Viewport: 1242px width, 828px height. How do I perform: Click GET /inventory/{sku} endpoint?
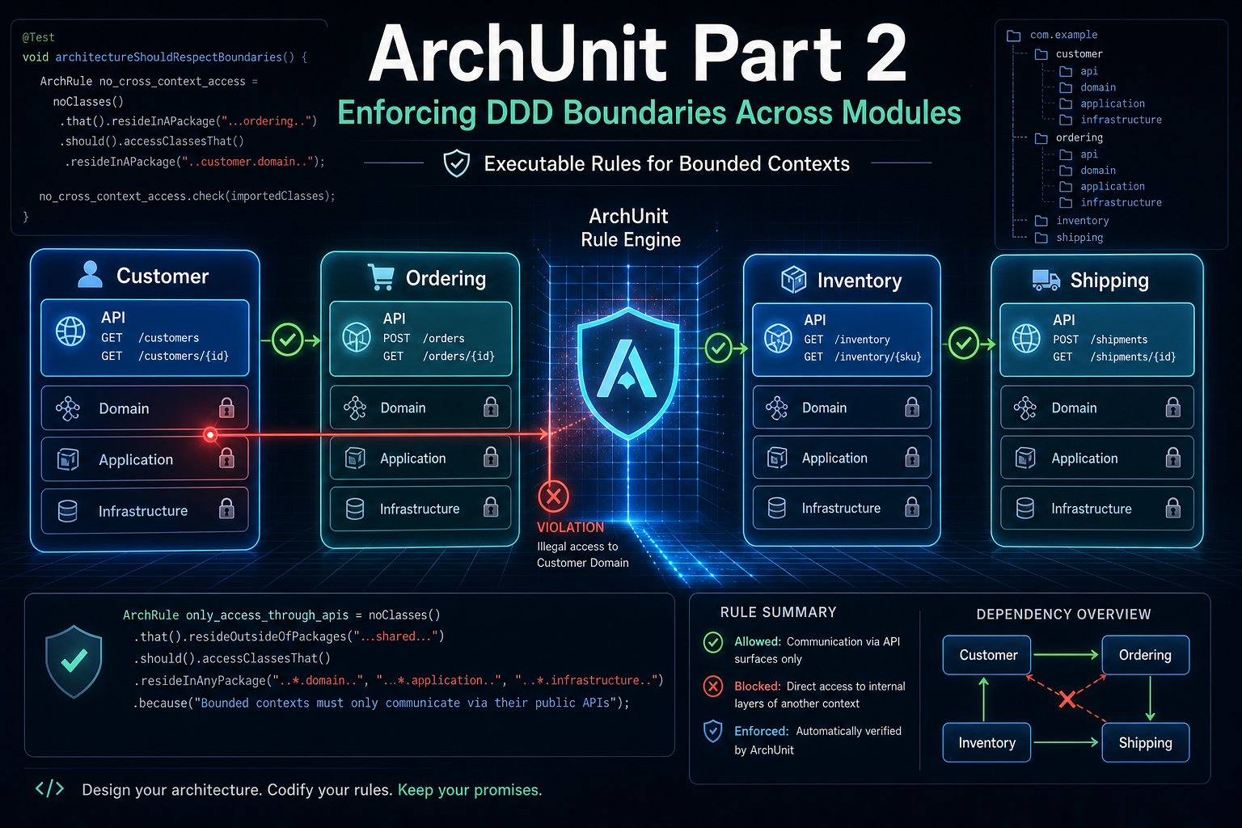pyautogui.click(x=862, y=357)
